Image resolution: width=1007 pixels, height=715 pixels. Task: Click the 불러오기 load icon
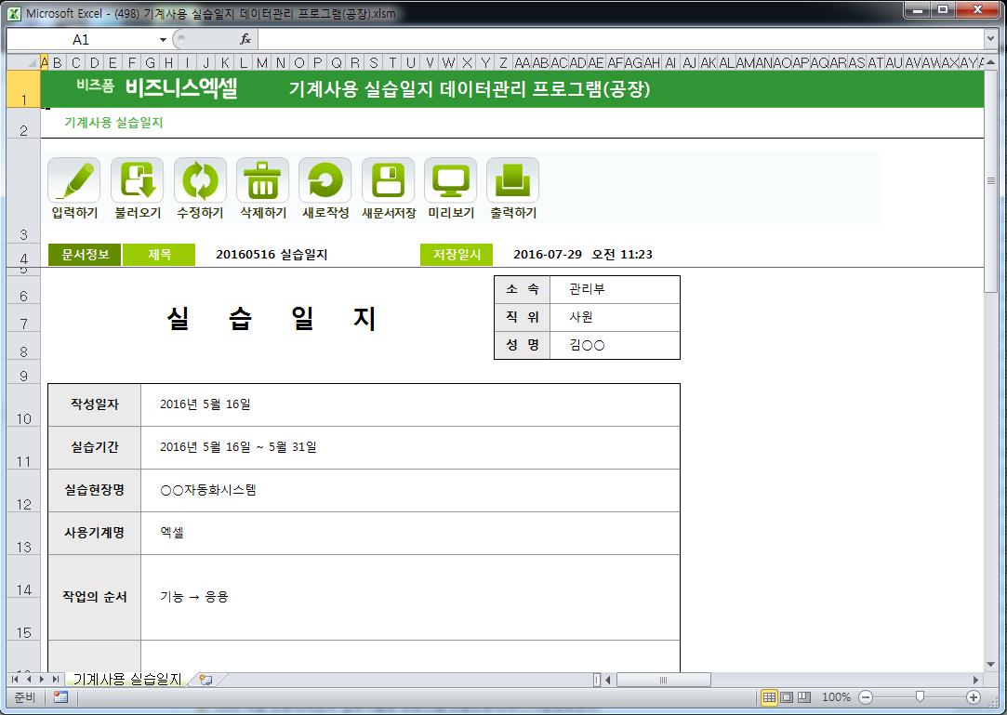[x=137, y=180]
